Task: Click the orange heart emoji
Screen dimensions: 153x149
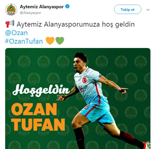Action: (50, 41)
